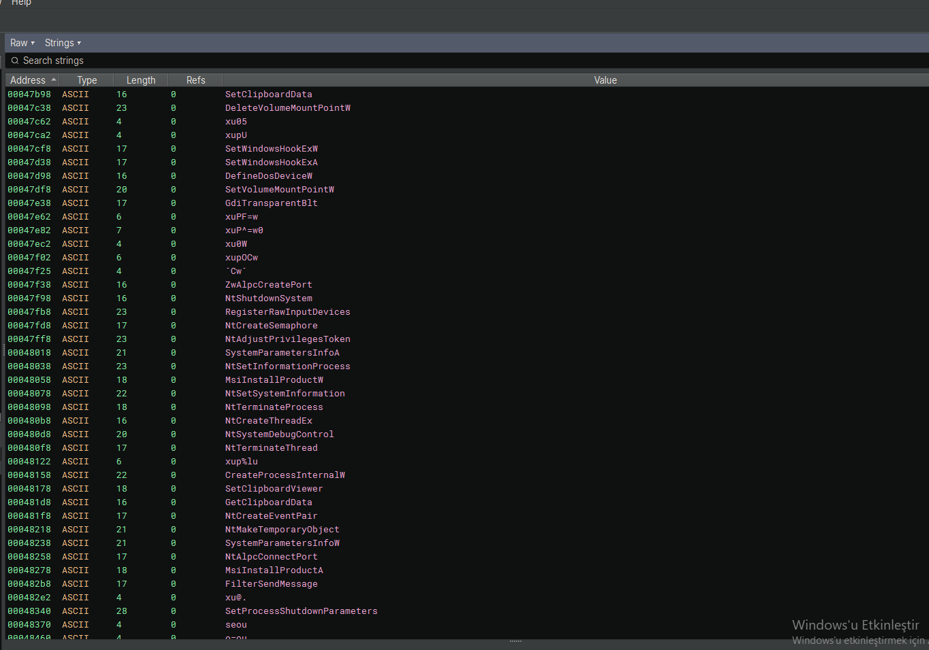Select the seou string value
The height and width of the screenshot is (650, 929).
pos(236,625)
